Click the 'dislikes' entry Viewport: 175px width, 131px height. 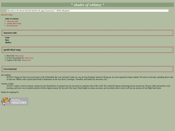[x=8, y=42]
